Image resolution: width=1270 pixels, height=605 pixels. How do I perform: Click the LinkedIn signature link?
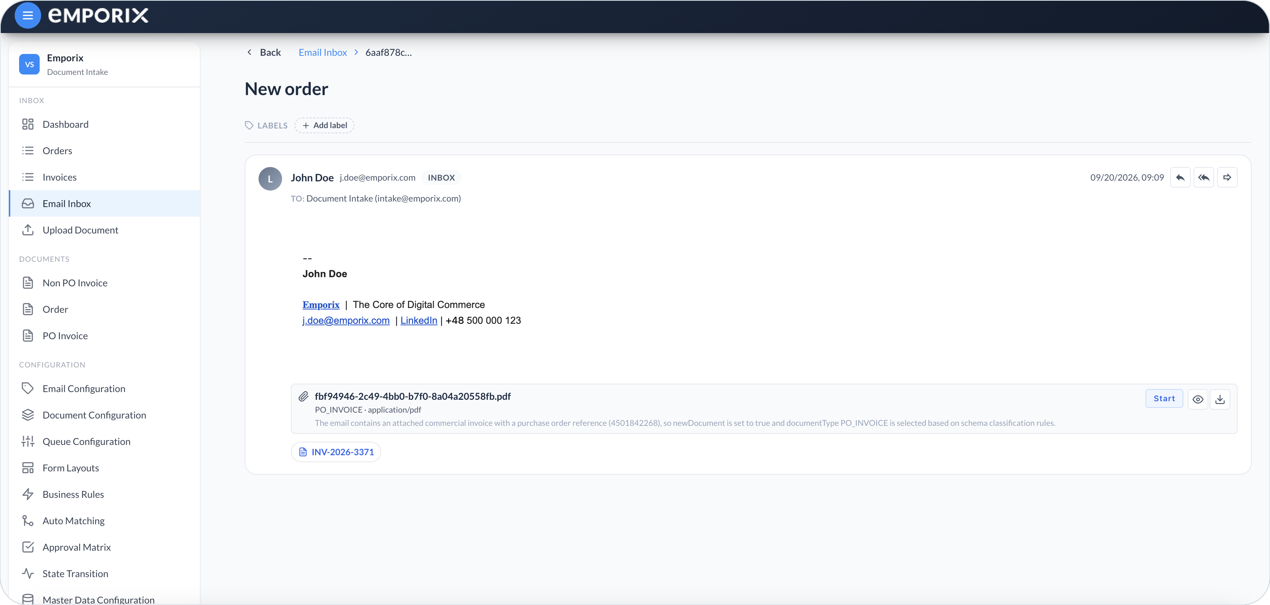(x=419, y=320)
